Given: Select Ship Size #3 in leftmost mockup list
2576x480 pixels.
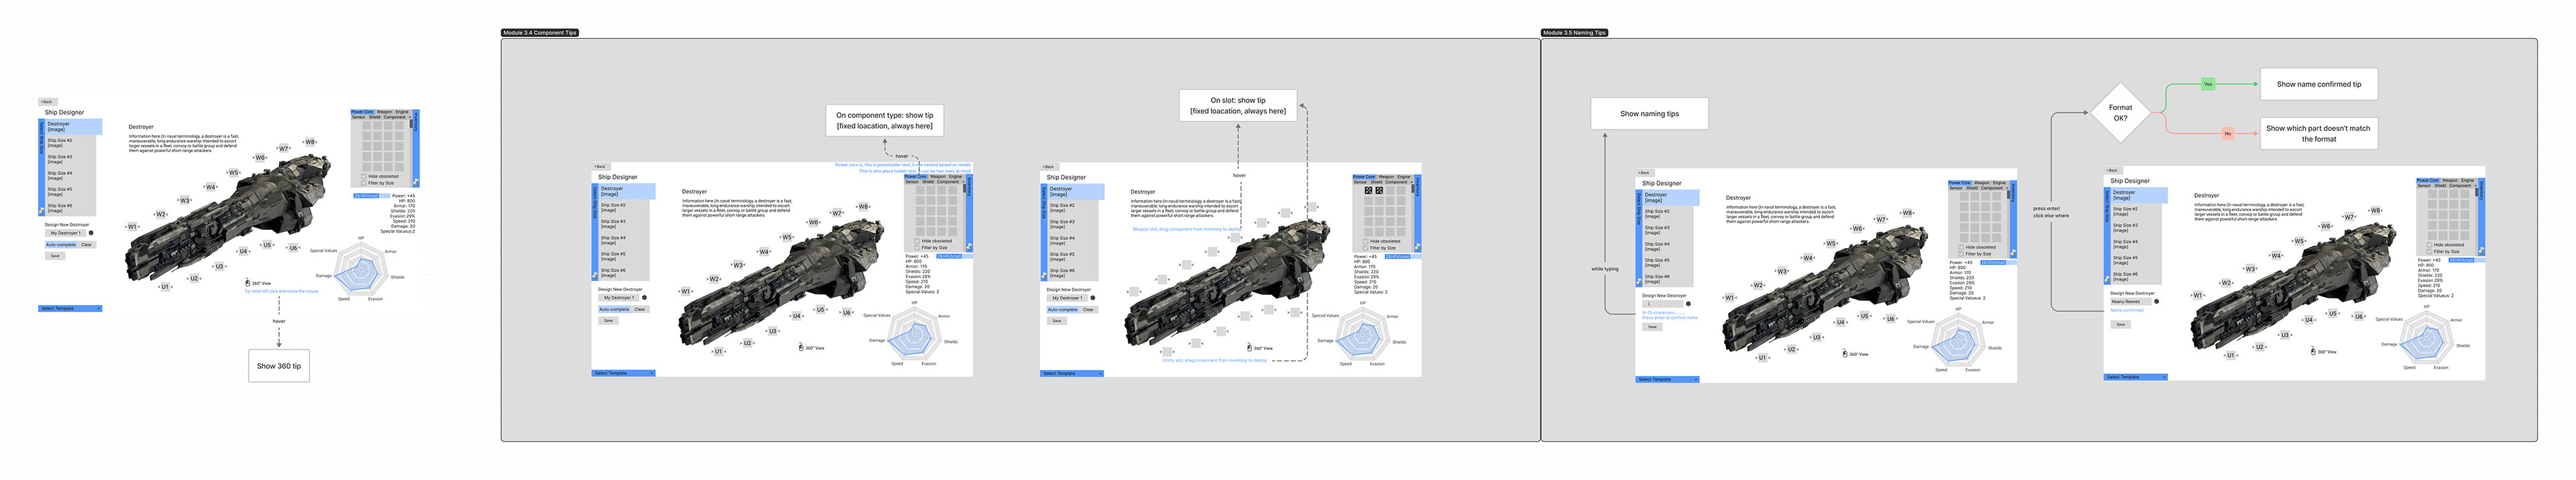Looking at the screenshot, I should tap(74, 160).
